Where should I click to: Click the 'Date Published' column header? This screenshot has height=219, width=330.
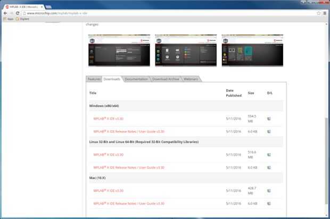pos(234,93)
